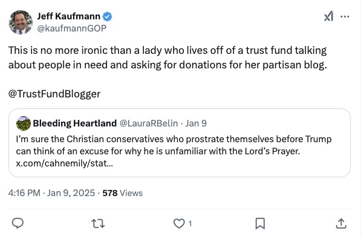361x236 pixels.
Task: View the 578 Views analytics
Action: point(123,193)
